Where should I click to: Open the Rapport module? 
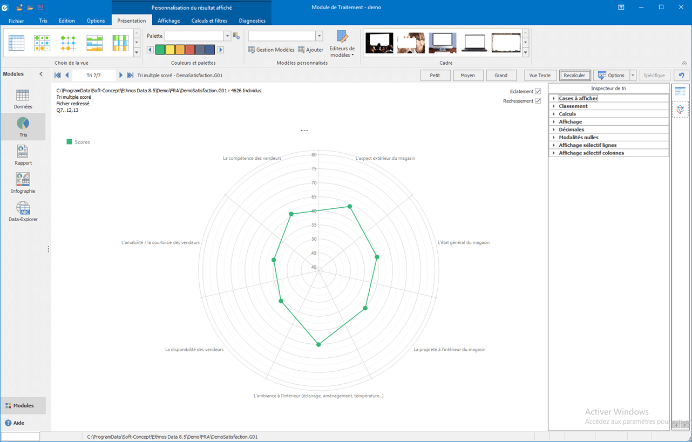coord(23,155)
